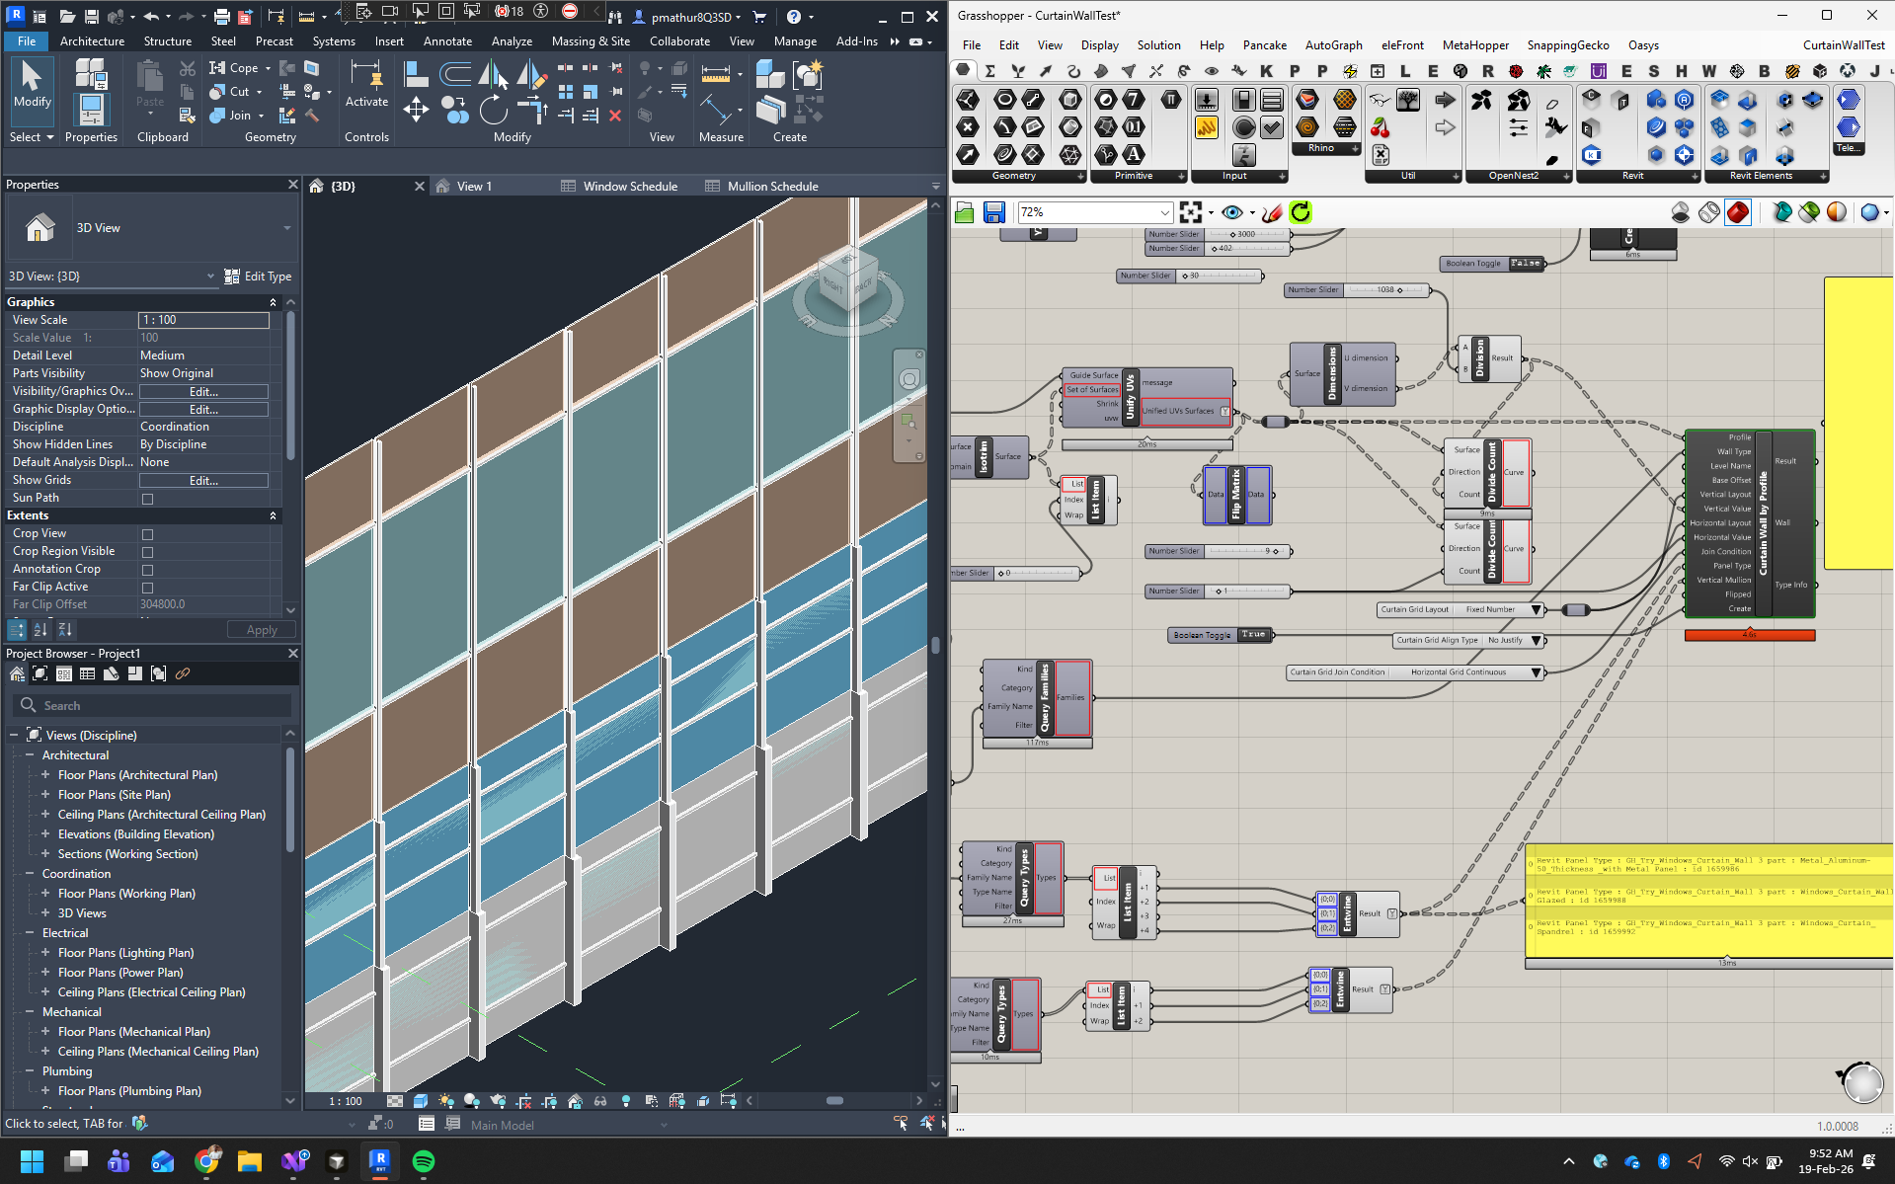The image size is (1895, 1184).
Task: Click Edit button for Show Grids
Action: (203, 481)
